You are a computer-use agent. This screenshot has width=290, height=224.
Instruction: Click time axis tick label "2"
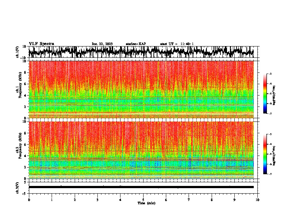tap(75, 200)
